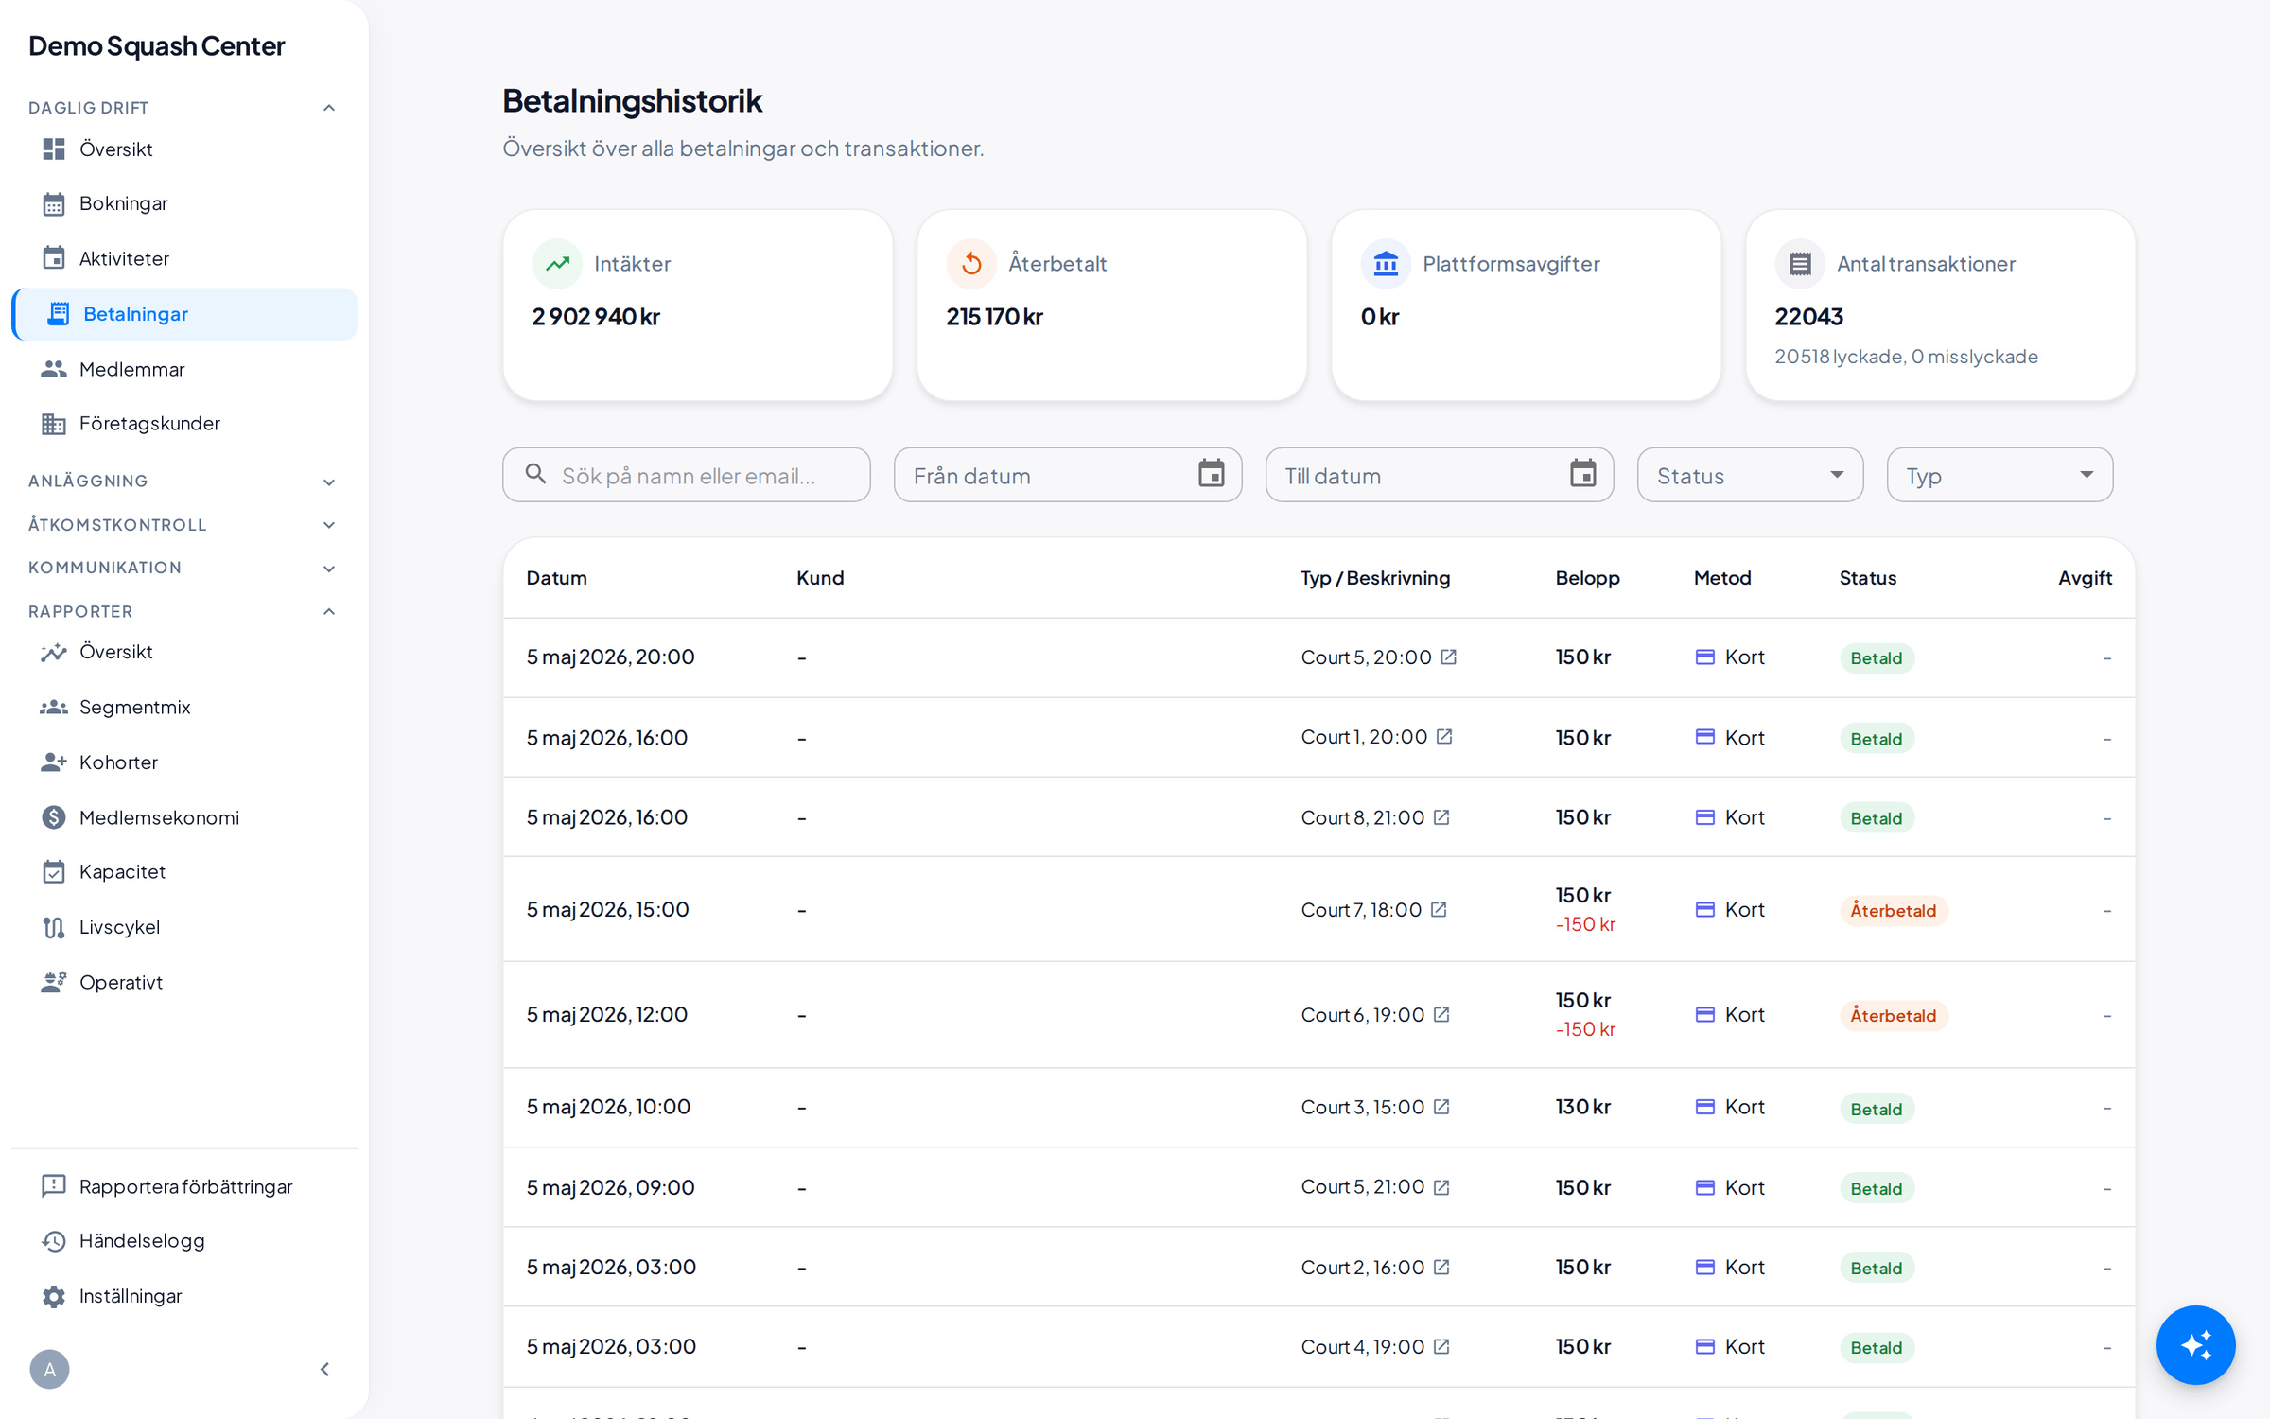Click the Plattformsavgifter bank icon

[x=1386, y=263]
